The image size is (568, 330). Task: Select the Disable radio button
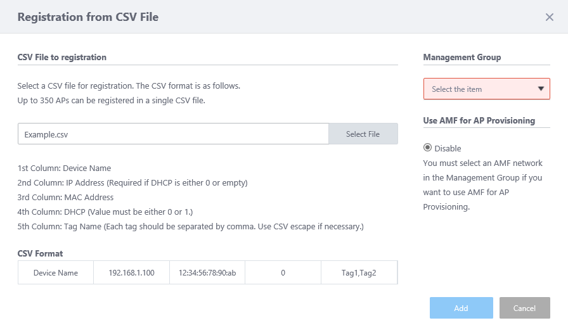428,148
